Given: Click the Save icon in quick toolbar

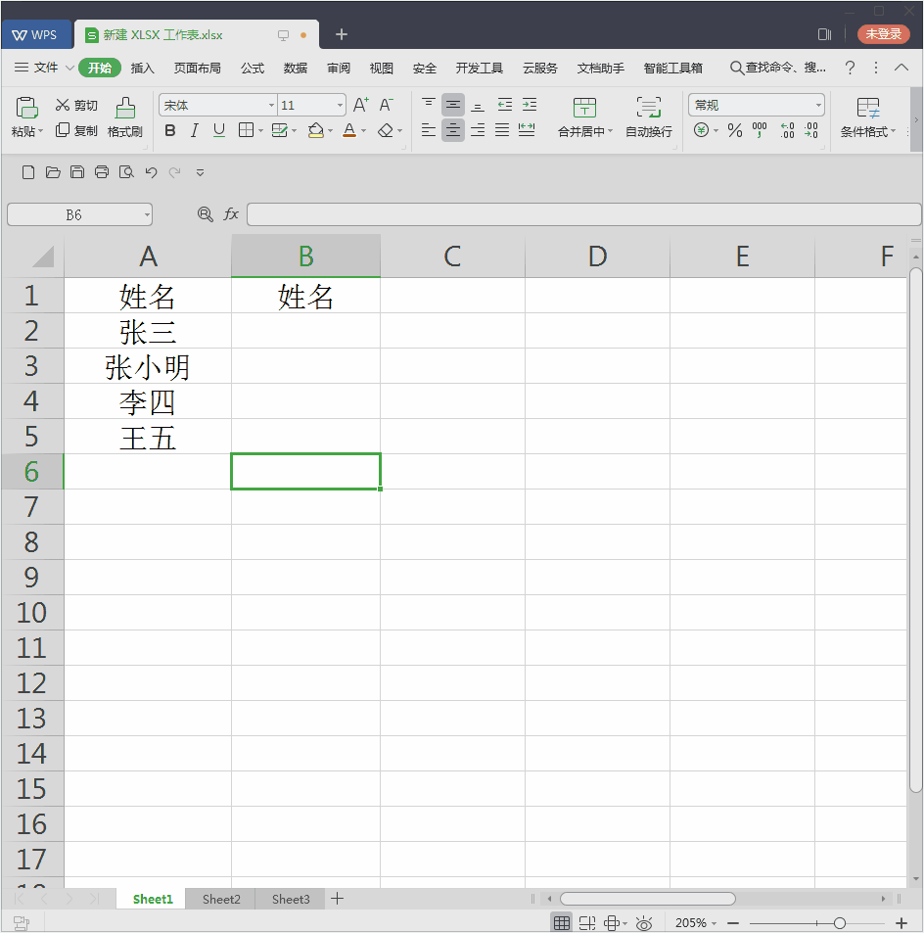Looking at the screenshot, I should click(77, 172).
